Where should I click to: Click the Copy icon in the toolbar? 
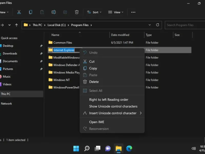click(x=30, y=12)
